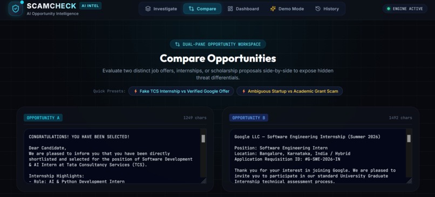435x197 pixels.
Task: Click the Opportunity B scrollbar thumb
Action: (x=409, y=139)
